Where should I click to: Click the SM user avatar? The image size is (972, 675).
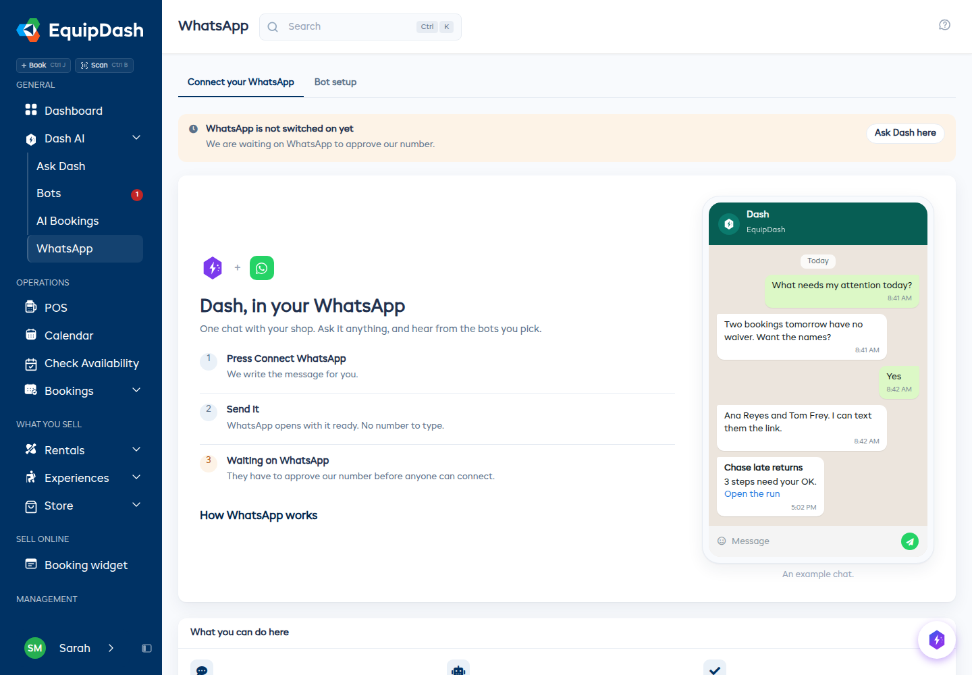[35, 648]
